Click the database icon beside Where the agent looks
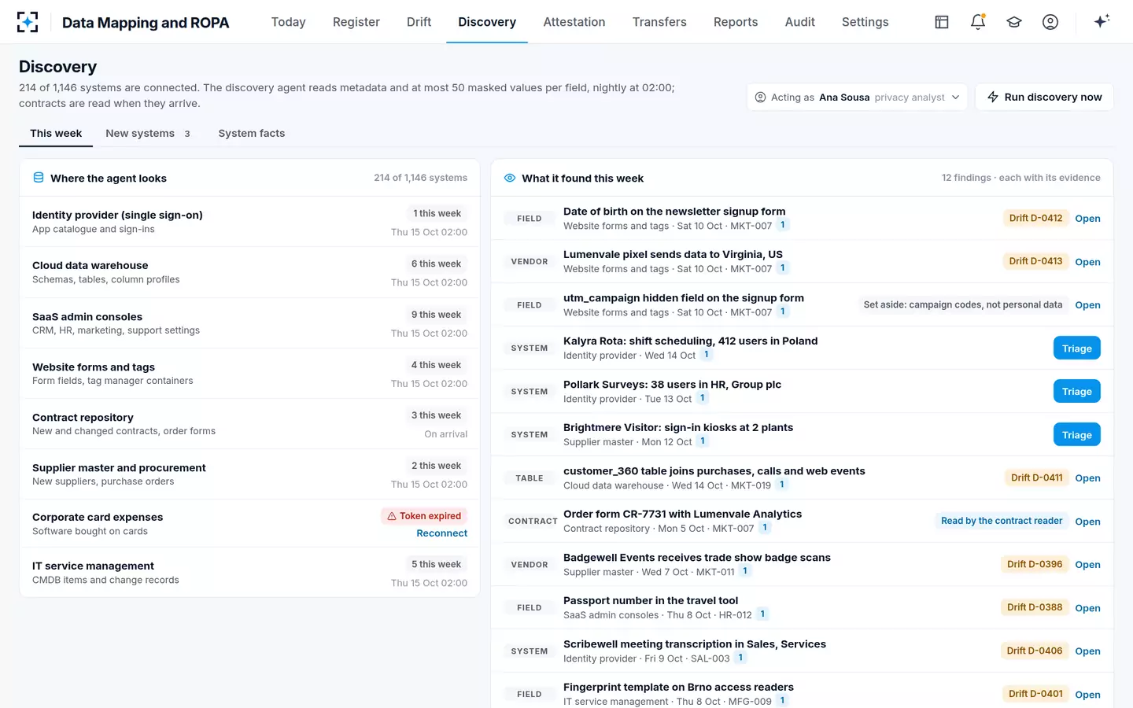The image size is (1133, 708). coord(39,178)
